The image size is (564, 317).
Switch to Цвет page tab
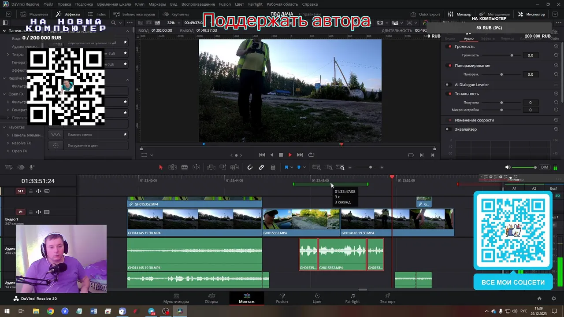click(317, 298)
